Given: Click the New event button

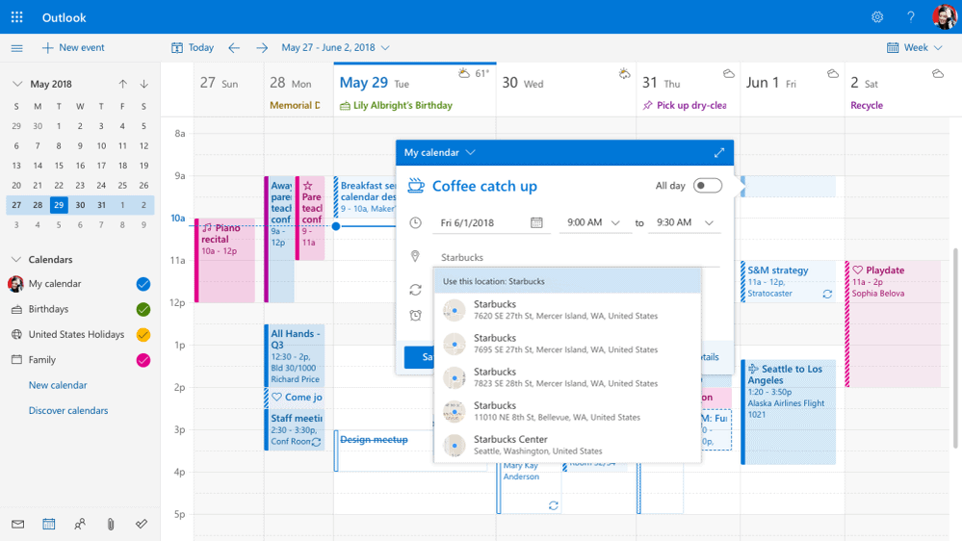Looking at the screenshot, I should pyautogui.click(x=73, y=47).
